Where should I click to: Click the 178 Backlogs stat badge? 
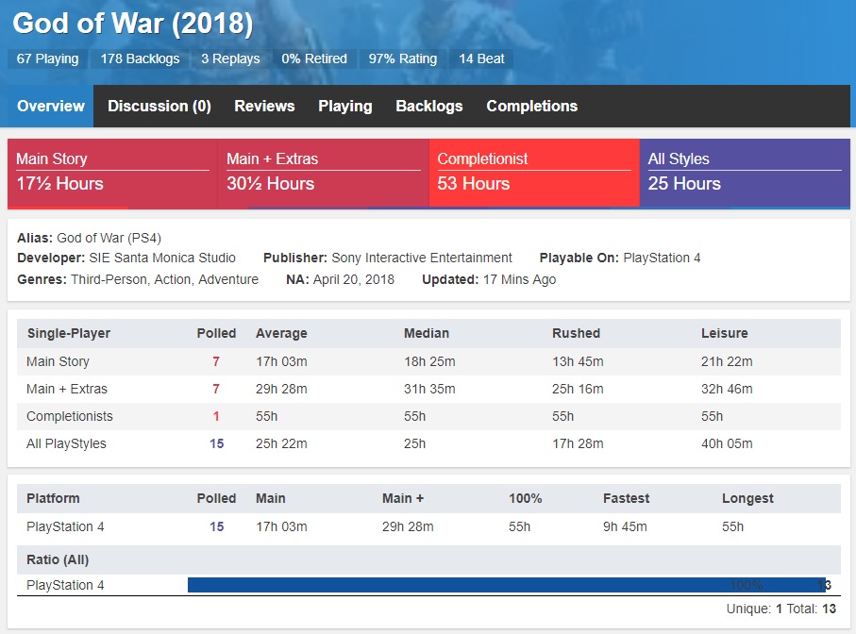coord(140,58)
